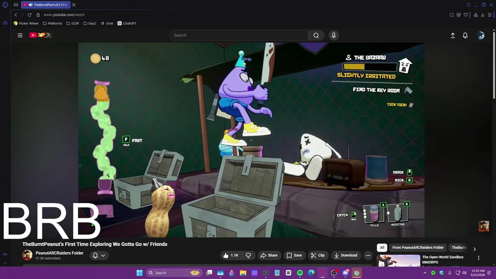Select the TheBurnt... filter chip
The image size is (496, 279).
tap(459, 248)
